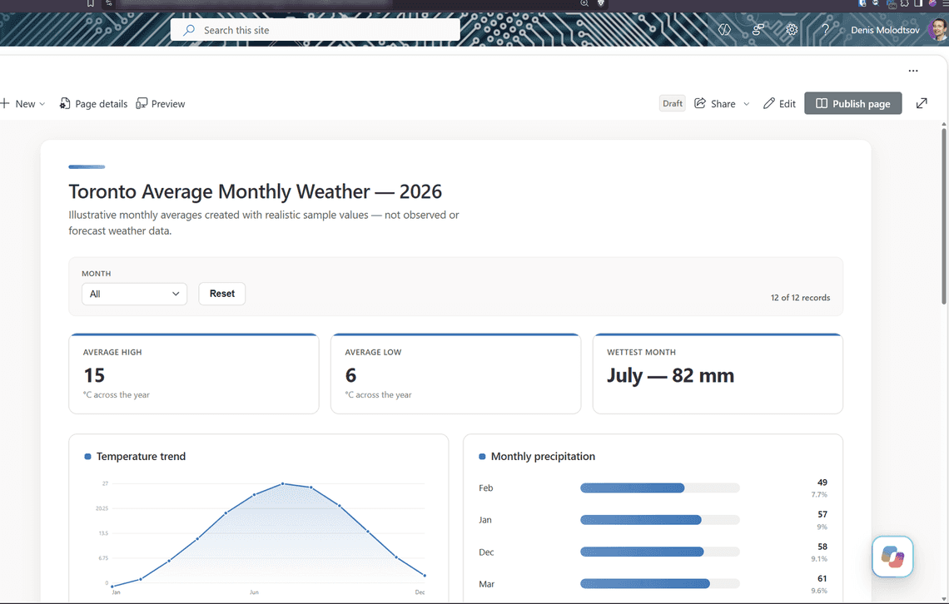Open the settings gear icon
The height and width of the screenshot is (604, 949).
point(792,30)
